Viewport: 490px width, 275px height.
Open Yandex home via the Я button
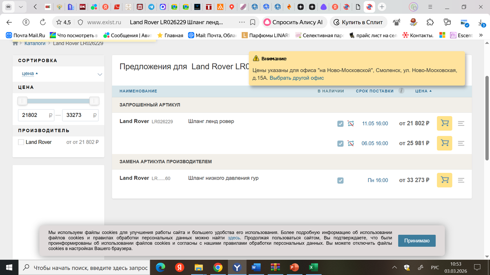[26, 22]
